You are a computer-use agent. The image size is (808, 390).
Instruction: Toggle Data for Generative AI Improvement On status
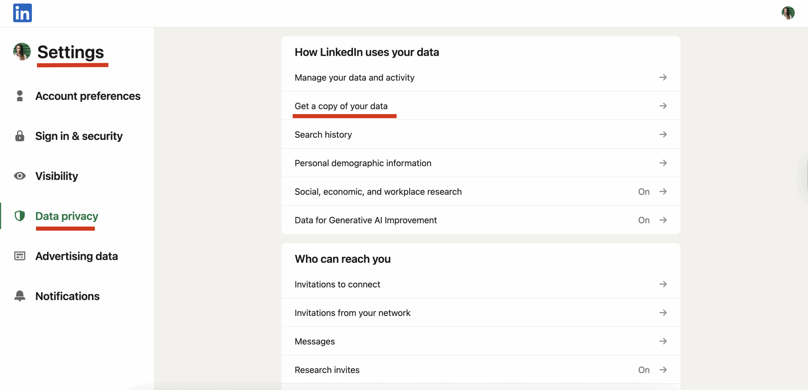644,220
